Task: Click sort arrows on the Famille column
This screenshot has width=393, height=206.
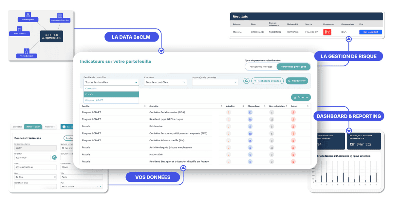Action: (x=145, y=106)
